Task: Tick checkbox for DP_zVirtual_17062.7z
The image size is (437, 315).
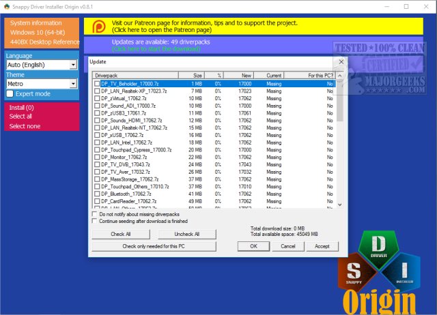Action: click(x=97, y=98)
